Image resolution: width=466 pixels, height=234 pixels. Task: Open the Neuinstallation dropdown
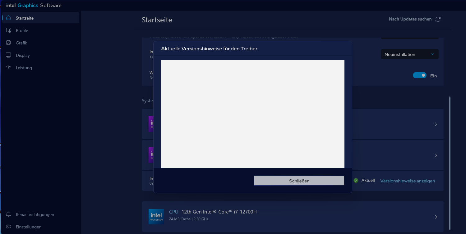[x=409, y=54]
